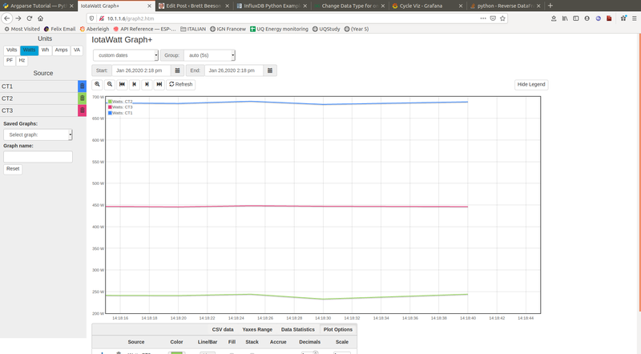
Task: Click the End date field
Action: point(234,70)
